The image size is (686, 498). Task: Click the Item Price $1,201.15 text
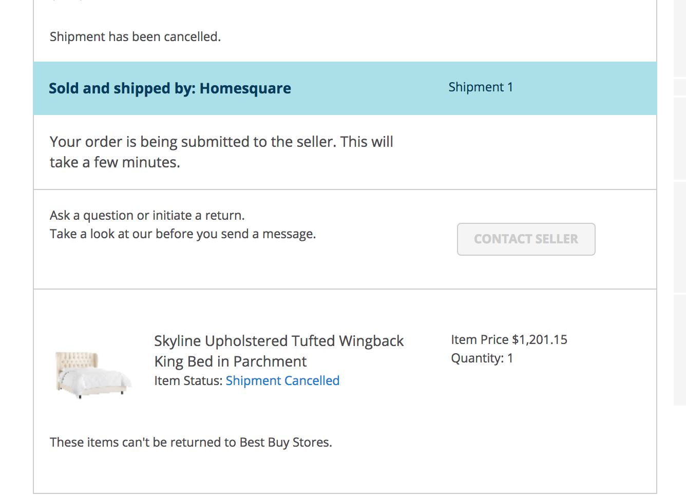pos(509,340)
